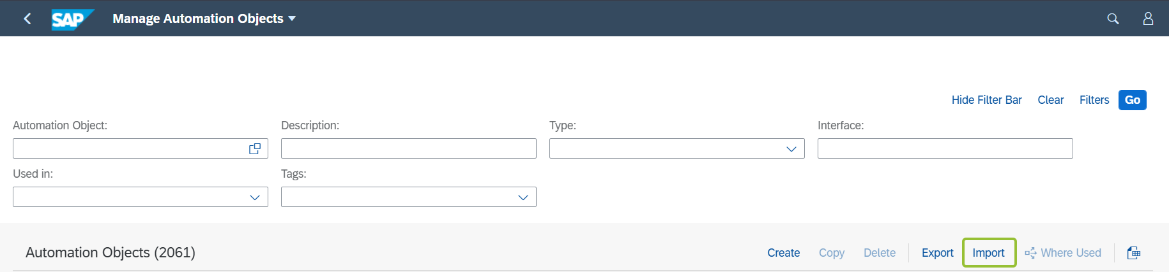The image size is (1169, 272).
Task: Click the Export button
Action: [938, 253]
